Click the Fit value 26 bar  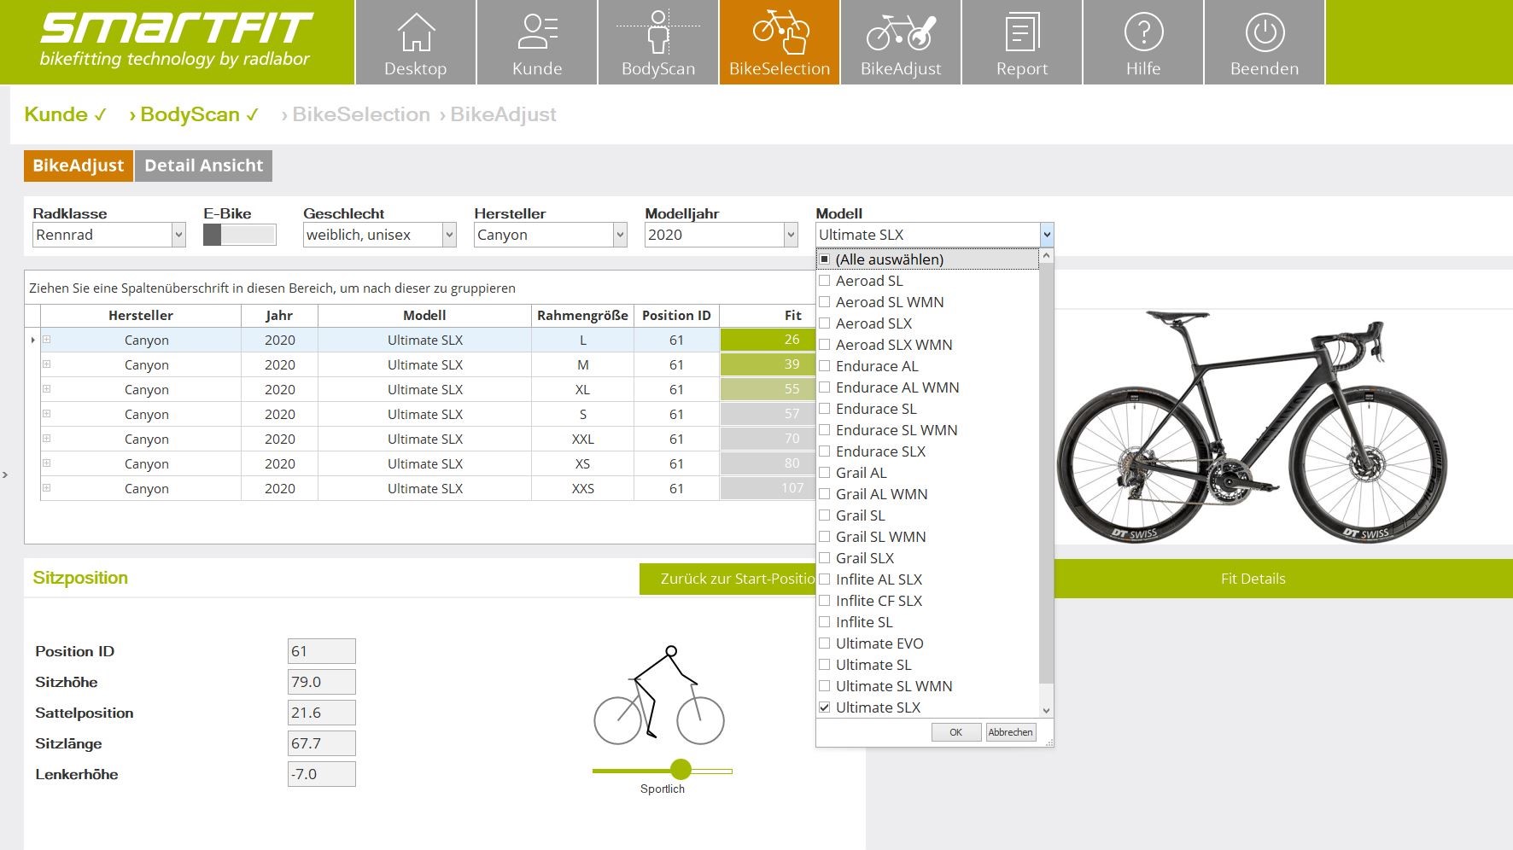tap(768, 340)
